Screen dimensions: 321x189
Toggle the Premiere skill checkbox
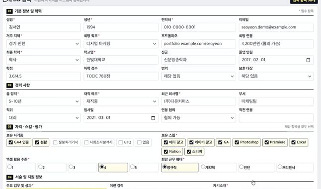pyautogui.click(x=266, y=142)
